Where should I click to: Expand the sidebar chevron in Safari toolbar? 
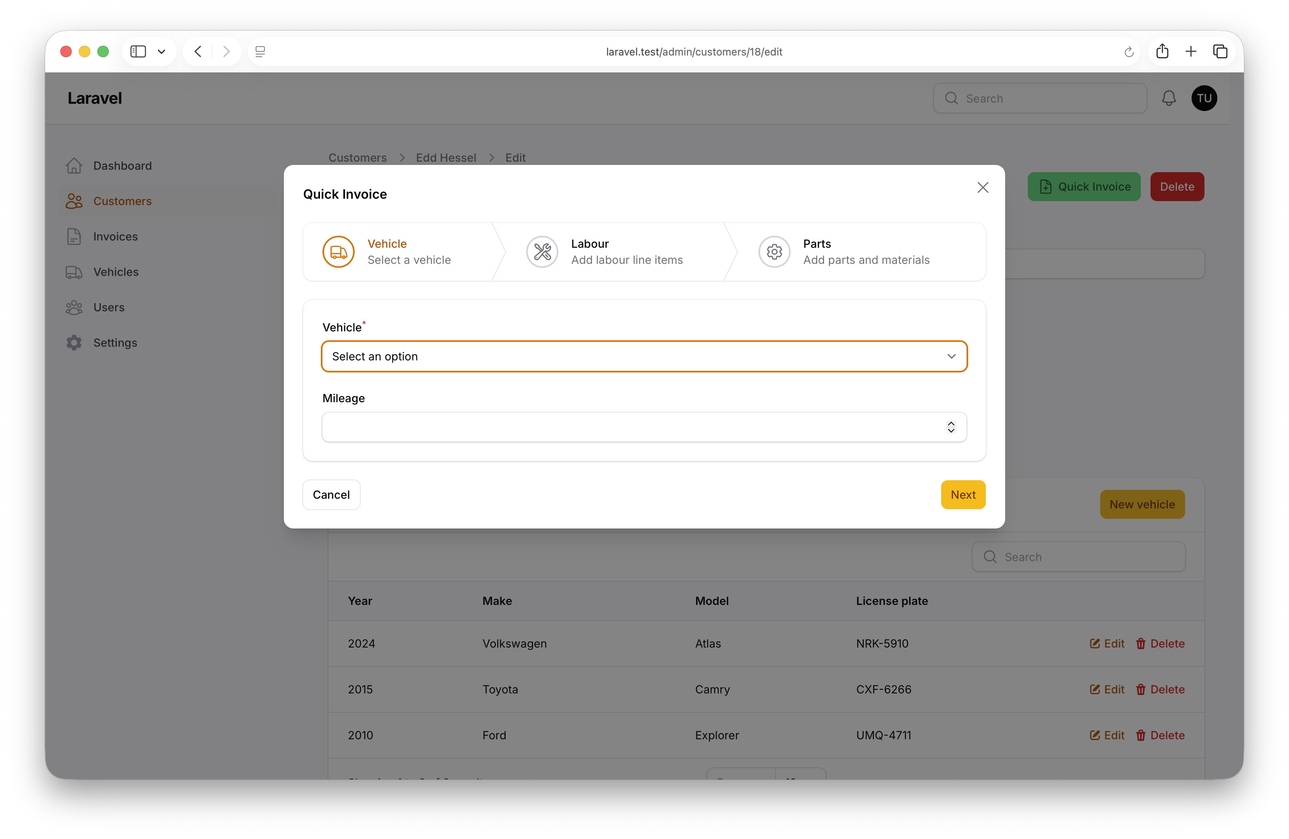(x=161, y=51)
